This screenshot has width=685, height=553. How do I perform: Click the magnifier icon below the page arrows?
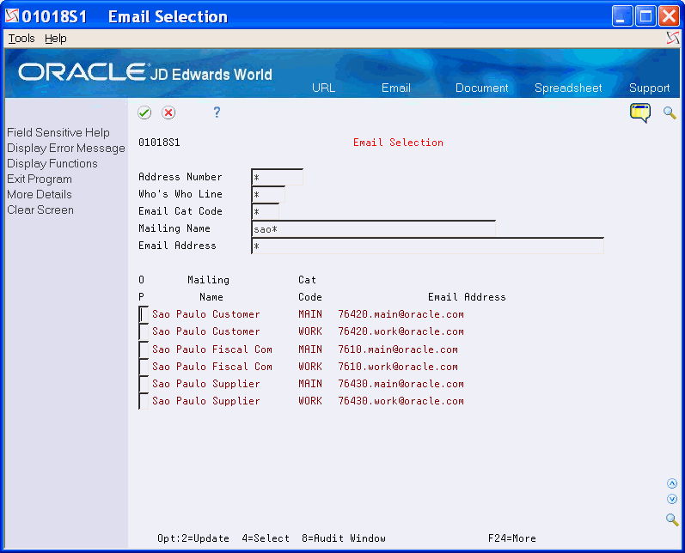click(x=672, y=520)
